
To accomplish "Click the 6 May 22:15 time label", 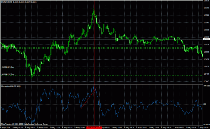I will coord(154,128).
